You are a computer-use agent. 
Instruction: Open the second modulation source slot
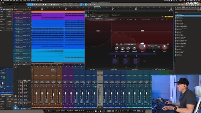coord(126,62)
